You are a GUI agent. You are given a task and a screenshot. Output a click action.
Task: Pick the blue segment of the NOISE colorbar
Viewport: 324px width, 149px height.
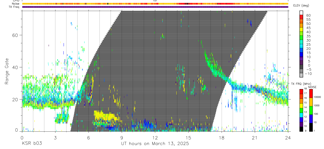pyautogui.click(x=311, y=118)
